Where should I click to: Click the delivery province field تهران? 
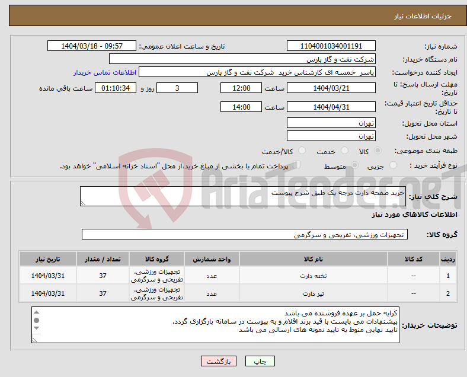click(331, 123)
